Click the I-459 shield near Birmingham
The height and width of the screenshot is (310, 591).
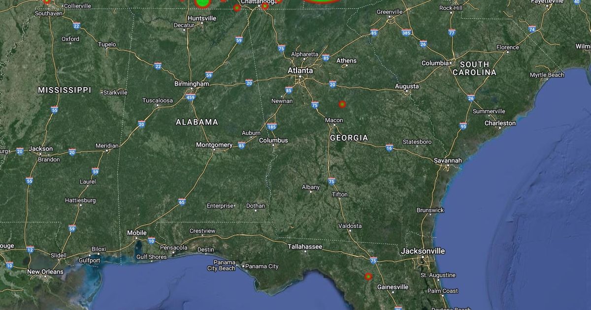click(x=191, y=97)
